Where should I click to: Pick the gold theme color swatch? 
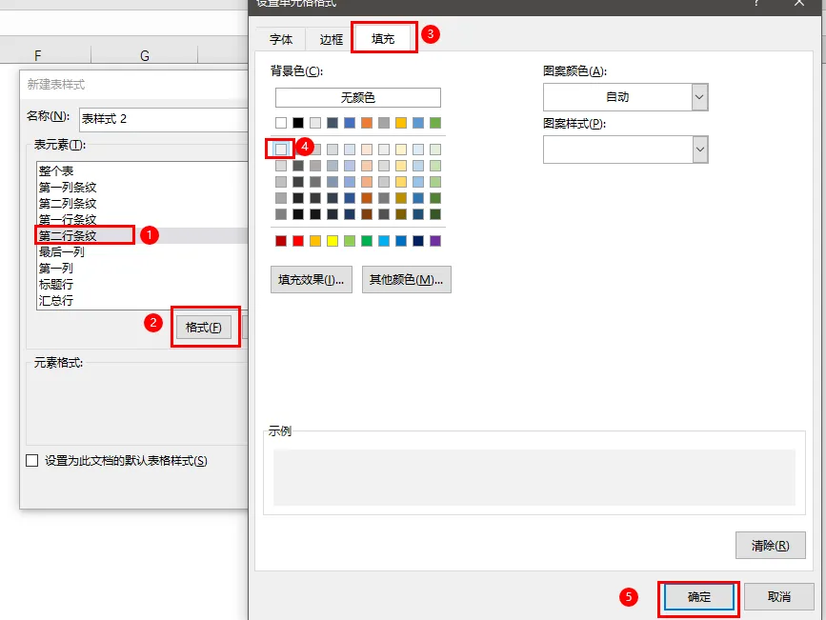click(x=401, y=123)
